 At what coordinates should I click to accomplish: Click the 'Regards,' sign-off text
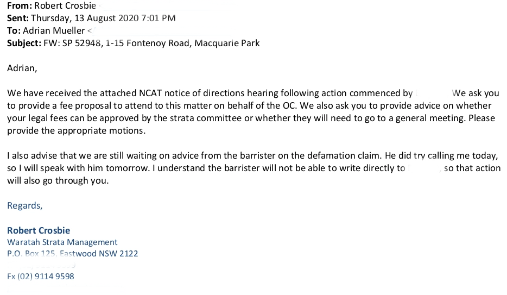coord(24,205)
